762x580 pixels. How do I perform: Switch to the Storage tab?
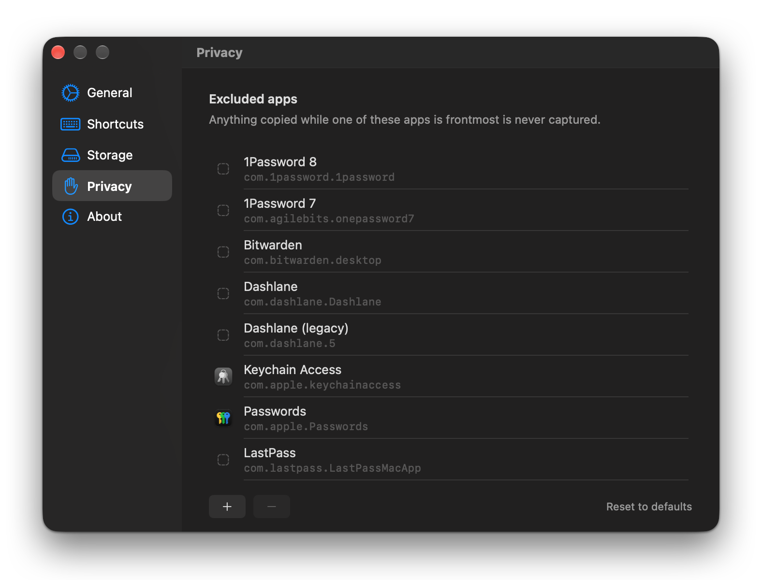coord(112,155)
